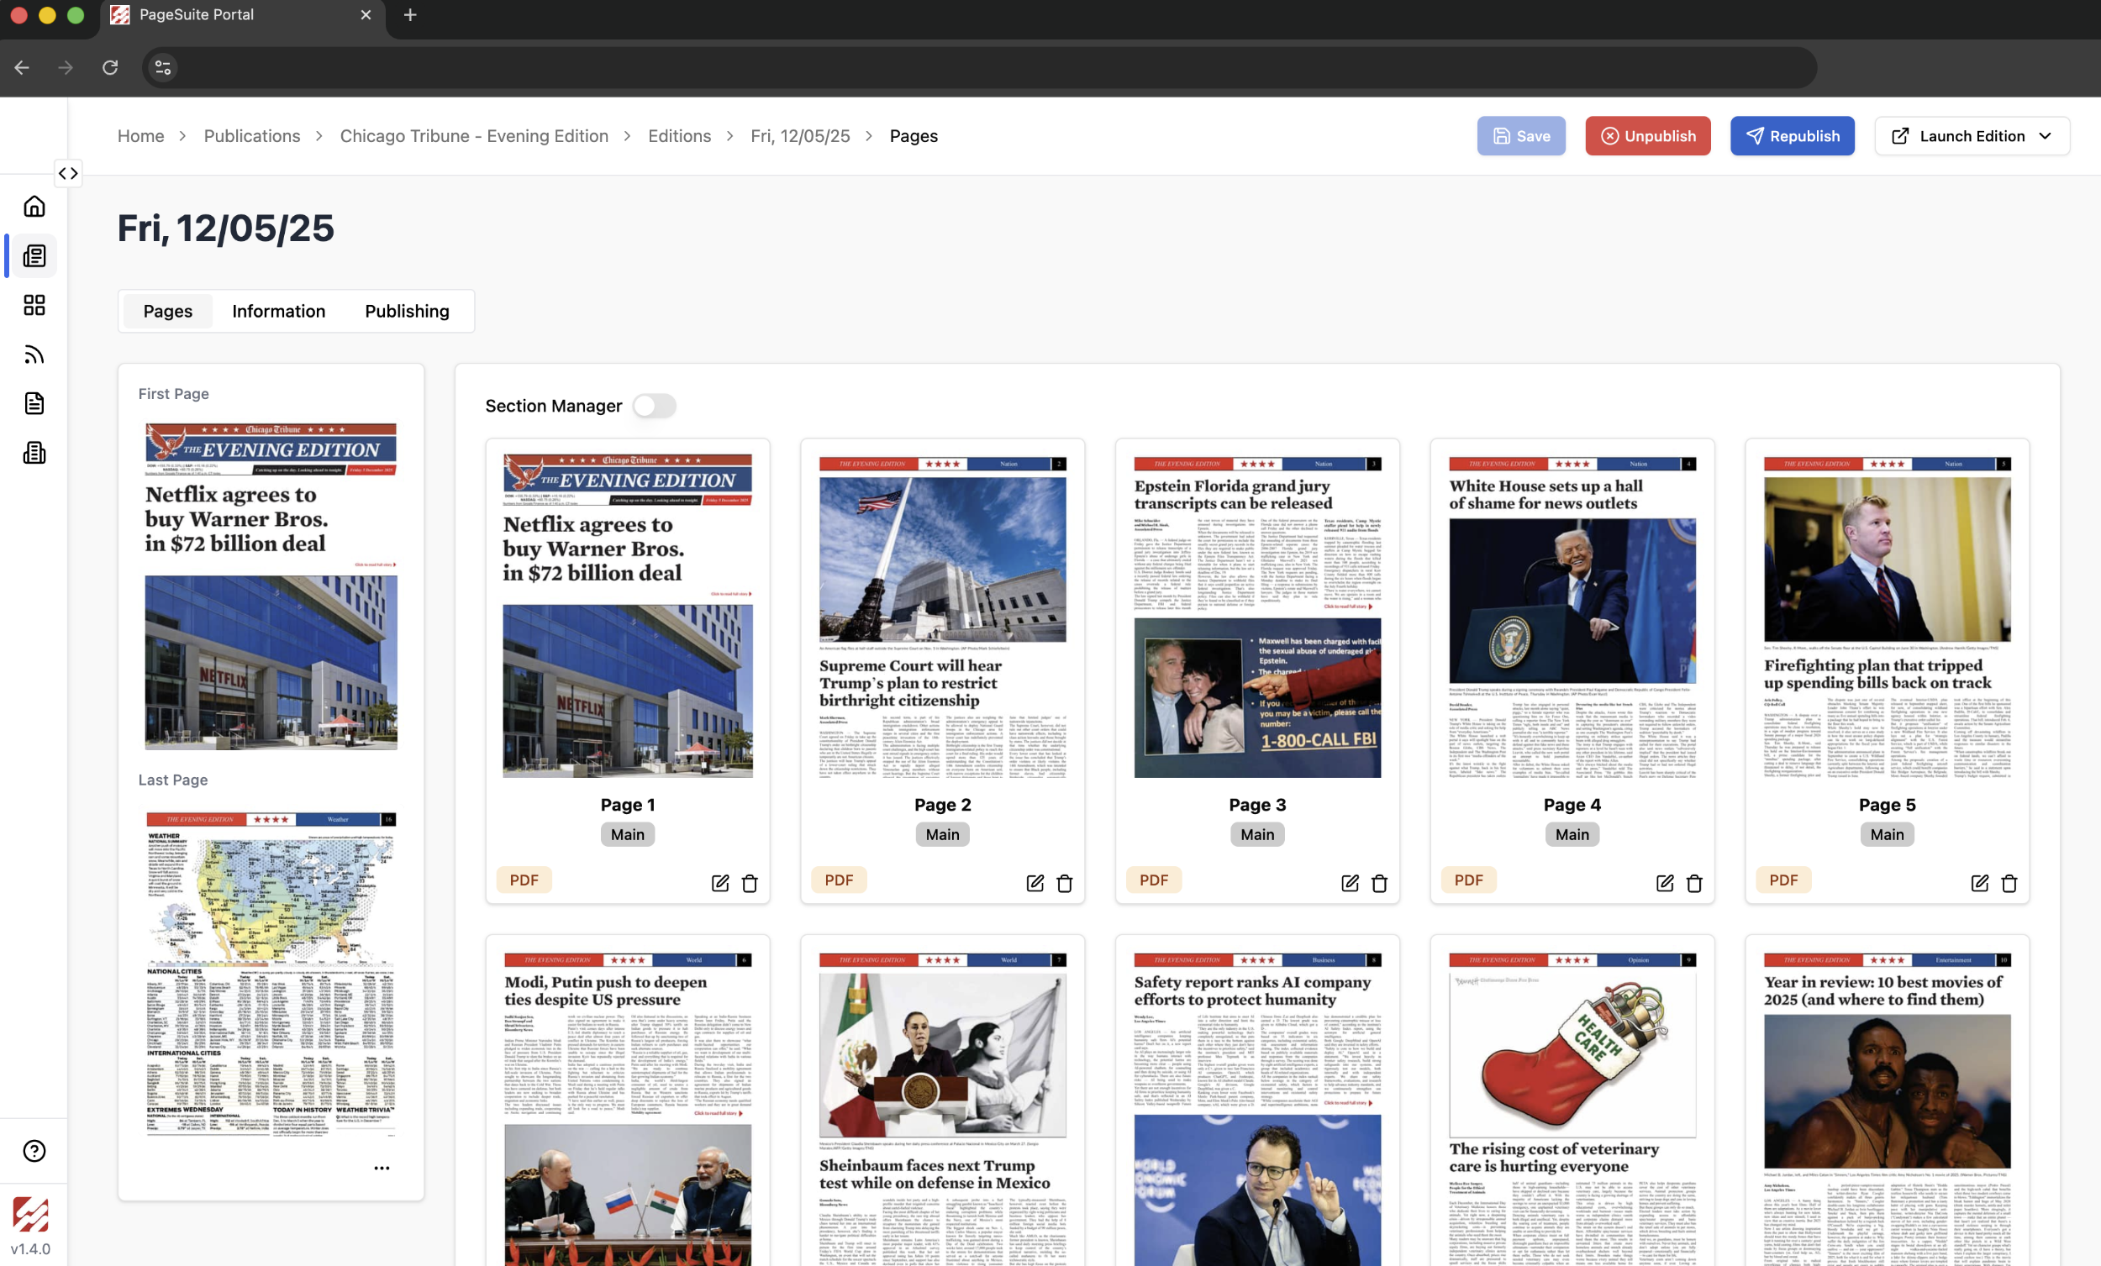Click the Republish button
Image resolution: width=2101 pixels, height=1266 pixels.
(1792, 136)
